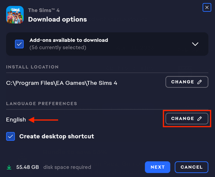The height and width of the screenshot is (177, 215).
Task: Uncheck the Create desktop shortcut checkbox
Action: (x=10, y=136)
